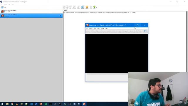Open File Explorer from the taskbar
The image size is (188, 106).
pyautogui.click(x=7, y=104)
